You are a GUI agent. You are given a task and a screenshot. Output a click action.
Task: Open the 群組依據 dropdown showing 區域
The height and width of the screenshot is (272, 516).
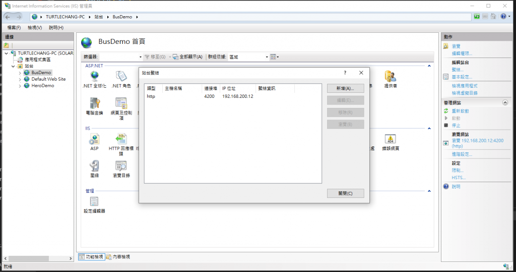(248, 57)
